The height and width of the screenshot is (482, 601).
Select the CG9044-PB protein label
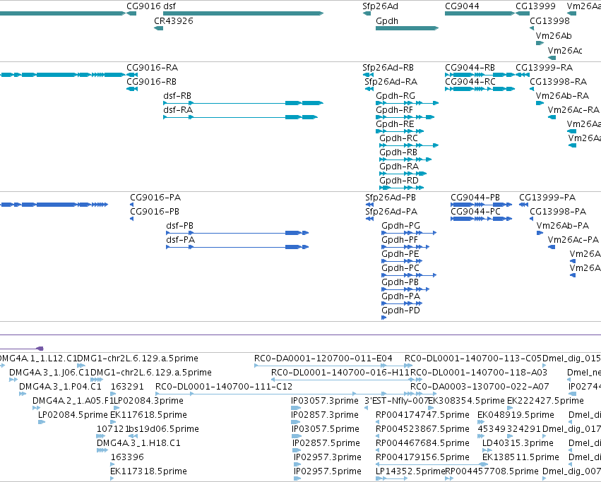click(475, 198)
